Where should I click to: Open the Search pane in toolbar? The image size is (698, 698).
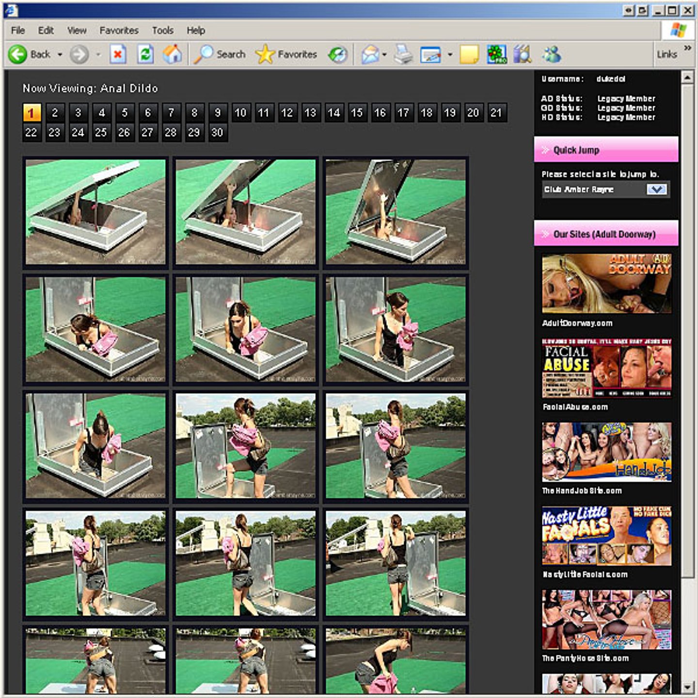point(220,54)
